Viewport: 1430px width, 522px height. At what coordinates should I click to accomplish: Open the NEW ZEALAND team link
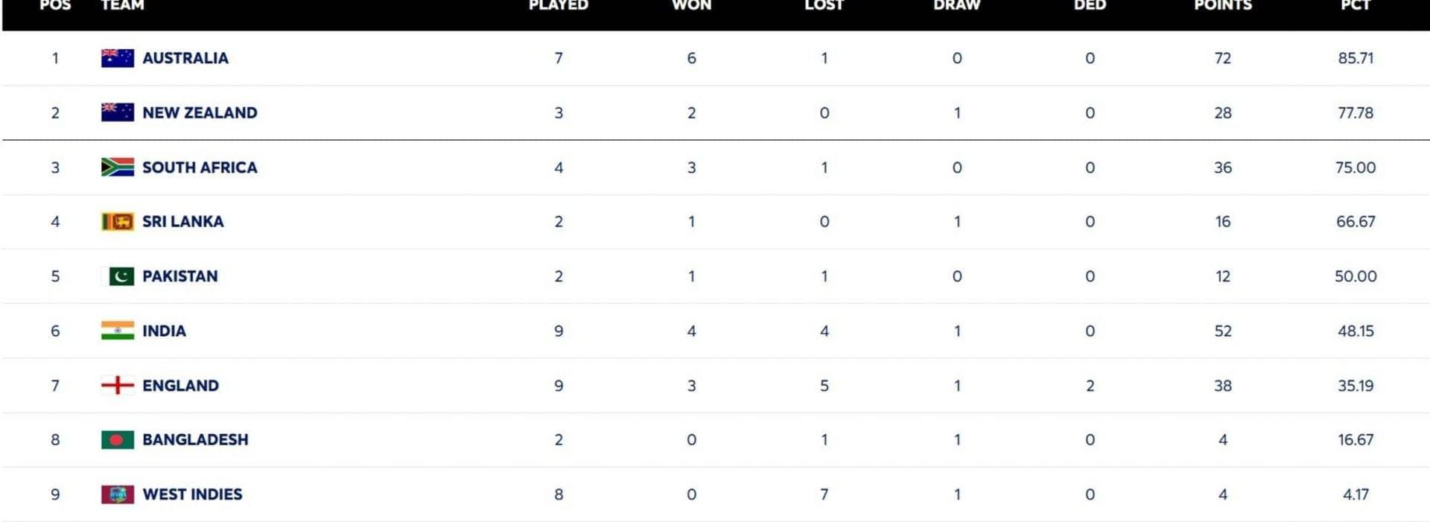pos(200,112)
